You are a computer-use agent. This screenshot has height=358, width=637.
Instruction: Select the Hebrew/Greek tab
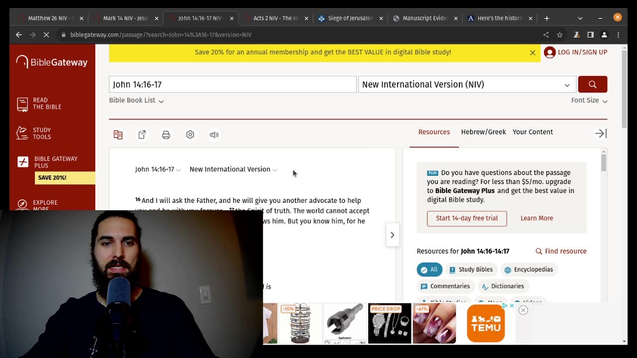(483, 132)
